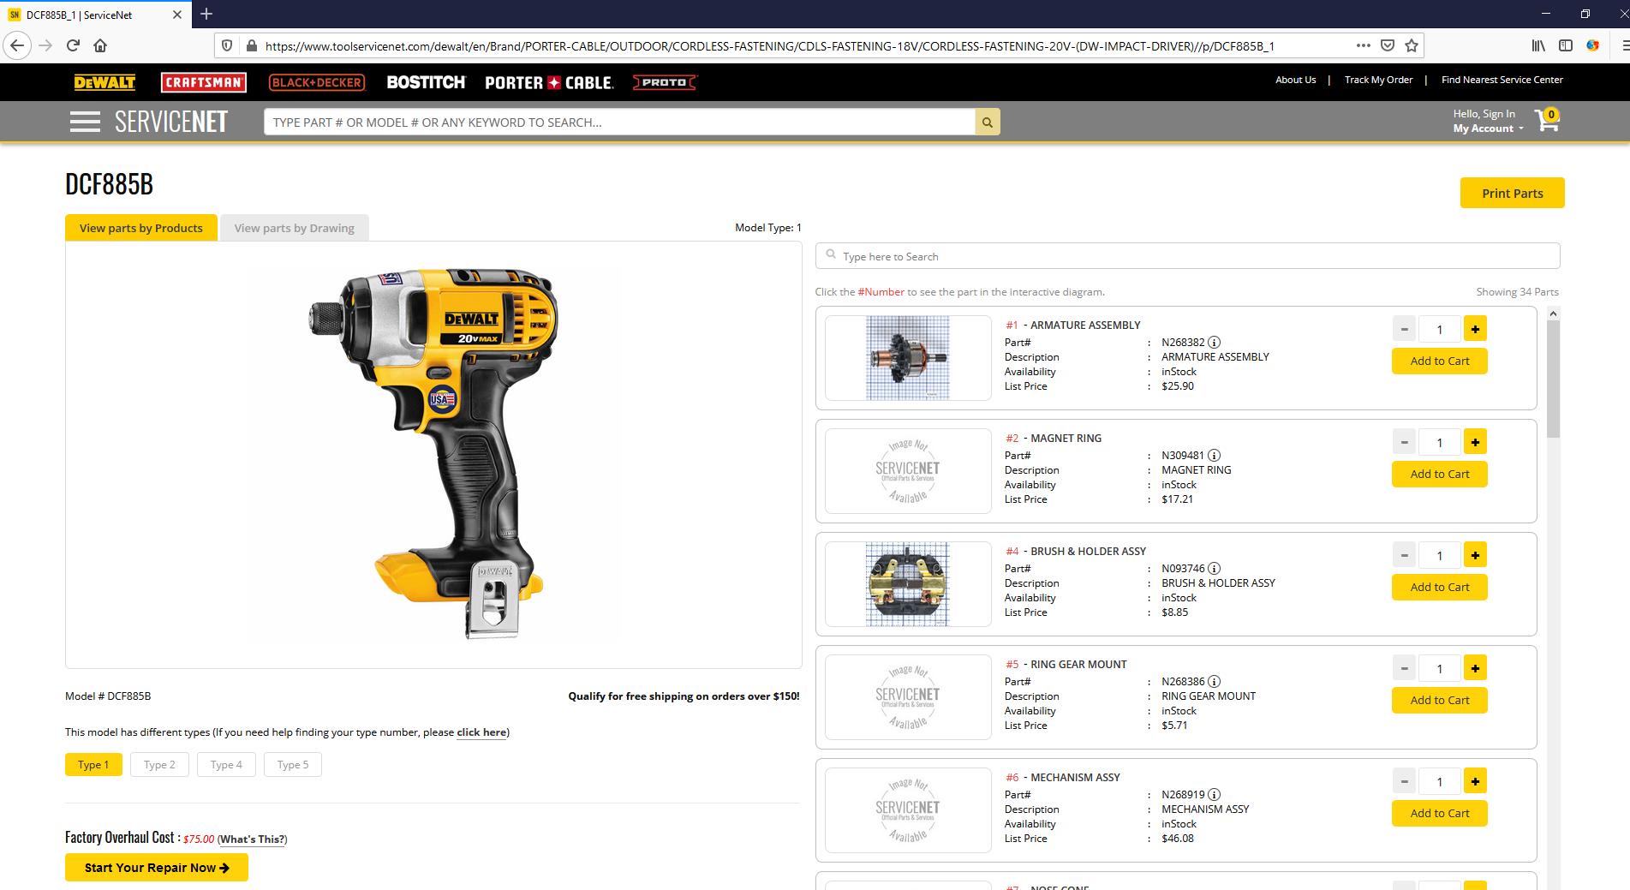Image resolution: width=1630 pixels, height=890 pixels.
Task: Select the DEWALT brand logo
Action: (x=104, y=82)
